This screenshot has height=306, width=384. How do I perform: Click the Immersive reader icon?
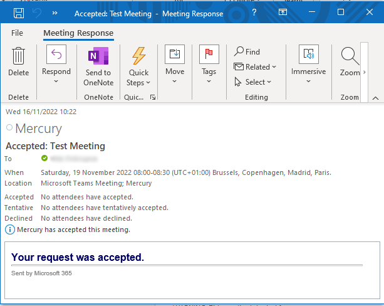point(309,54)
